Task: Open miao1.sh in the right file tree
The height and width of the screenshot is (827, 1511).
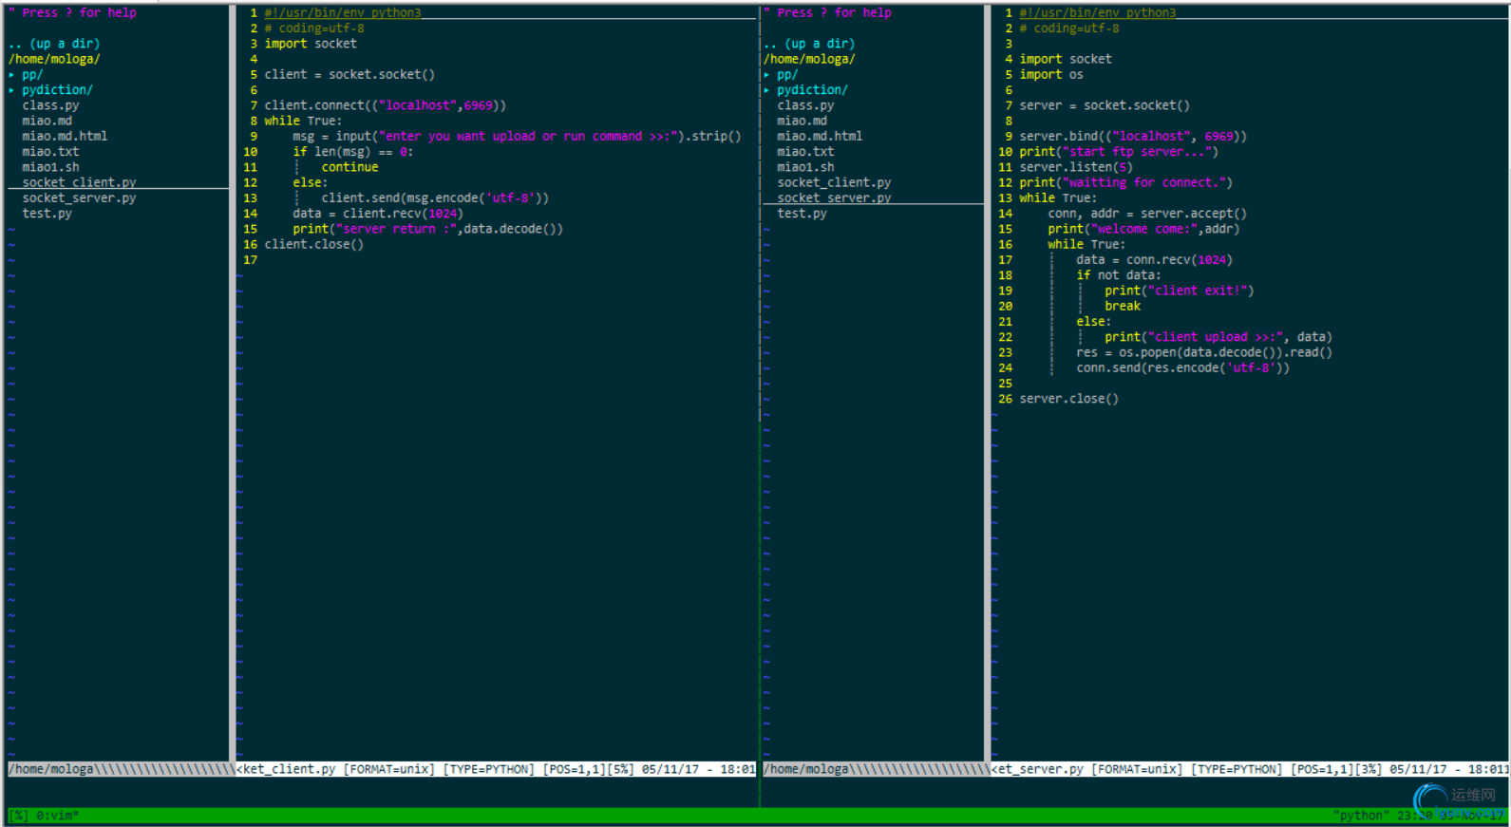Action: (805, 167)
